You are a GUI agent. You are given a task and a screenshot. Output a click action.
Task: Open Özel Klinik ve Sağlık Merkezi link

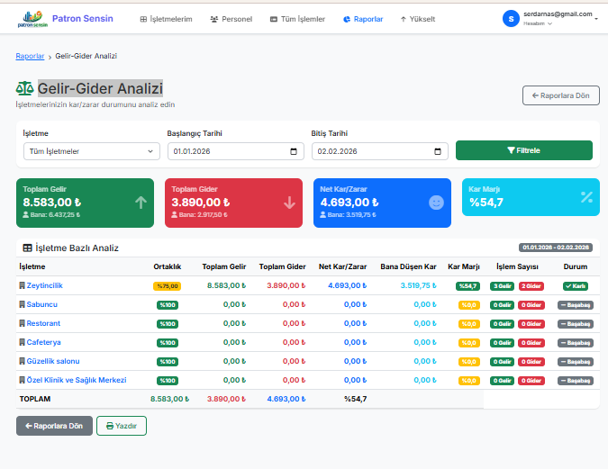click(77, 380)
